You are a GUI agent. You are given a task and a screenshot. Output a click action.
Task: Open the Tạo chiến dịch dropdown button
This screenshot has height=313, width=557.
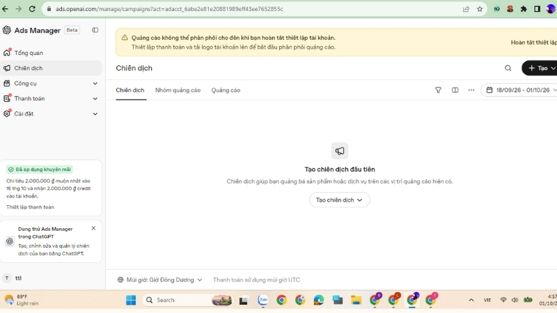click(x=340, y=200)
